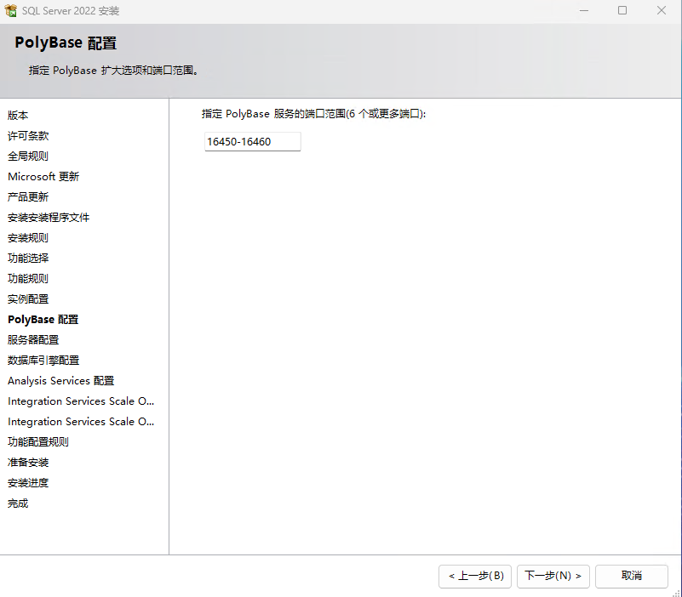Screen dimensions: 682x597
Task: Select the 安装规则 step in sidebar
Action: click(28, 238)
